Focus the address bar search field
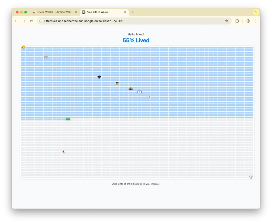The width and height of the screenshot is (272, 224). click(134, 21)
